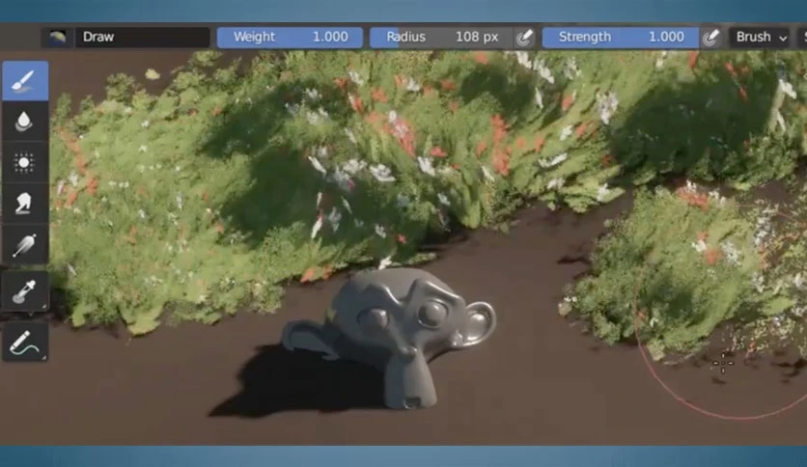The width and height of the screenshot is (807, 467).
Task: Open the Brush dropdown menu
Action: click(x=761, y=37)
